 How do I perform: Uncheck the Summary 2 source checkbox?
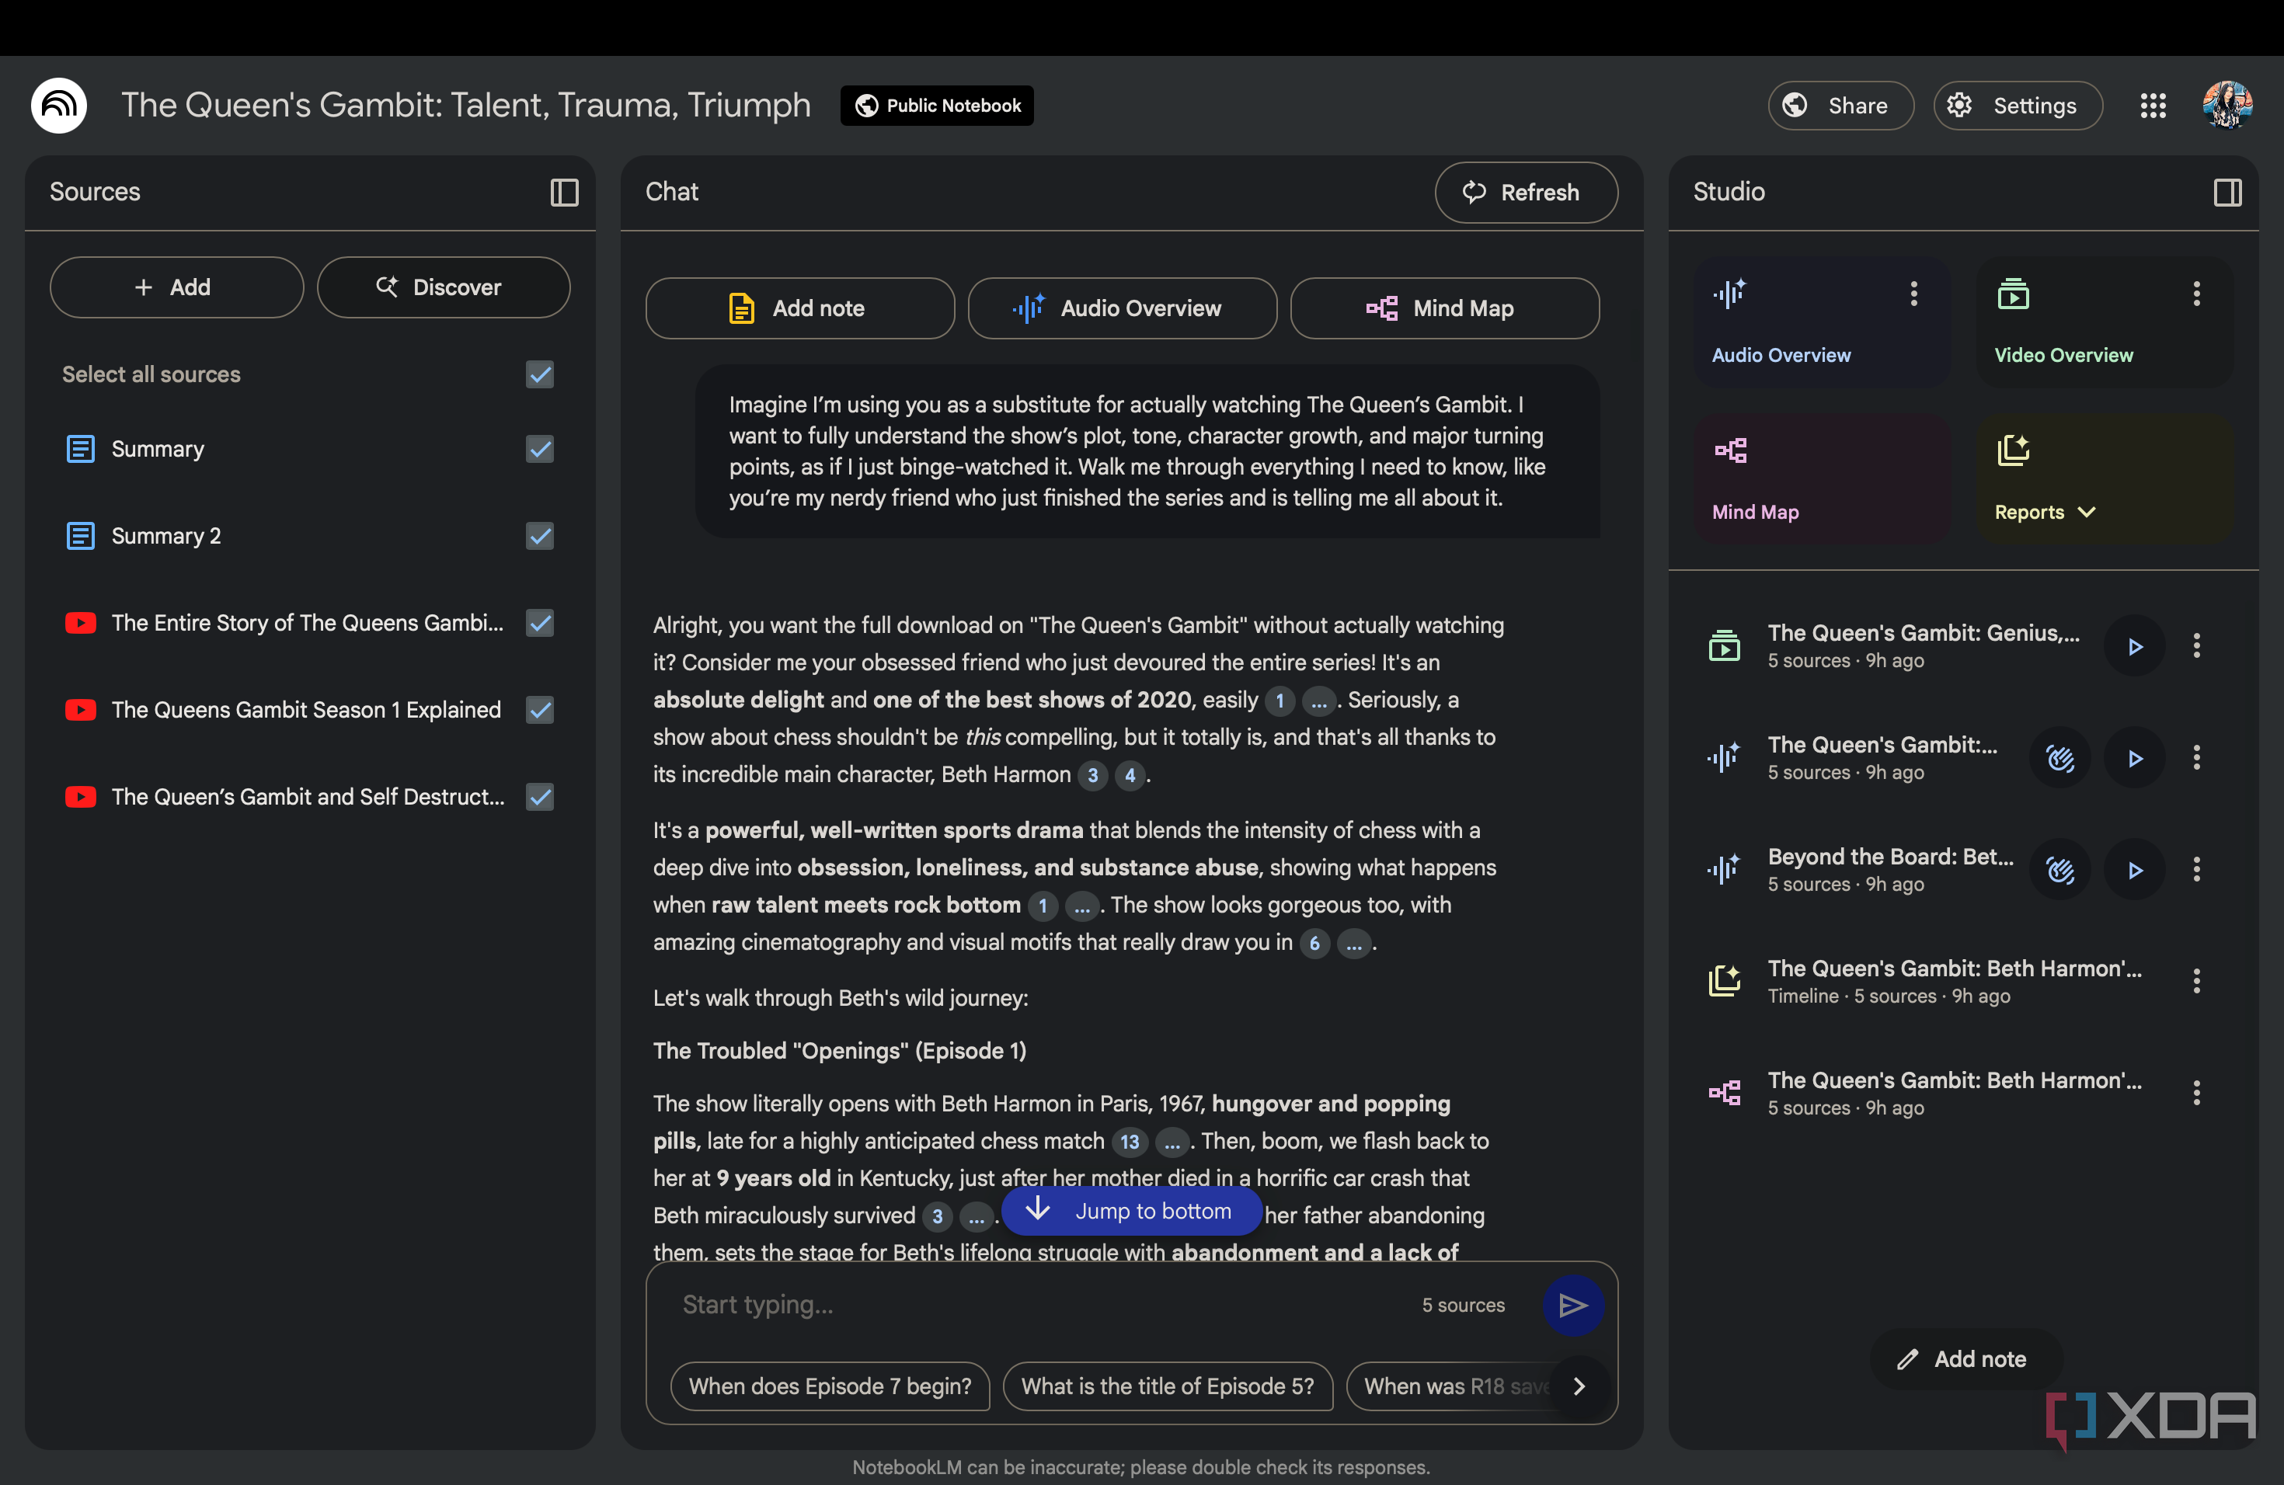click(x=540, y=535)
